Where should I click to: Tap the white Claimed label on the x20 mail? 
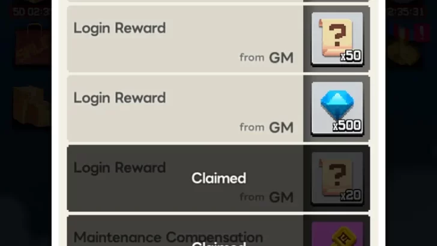pos(218,178)
